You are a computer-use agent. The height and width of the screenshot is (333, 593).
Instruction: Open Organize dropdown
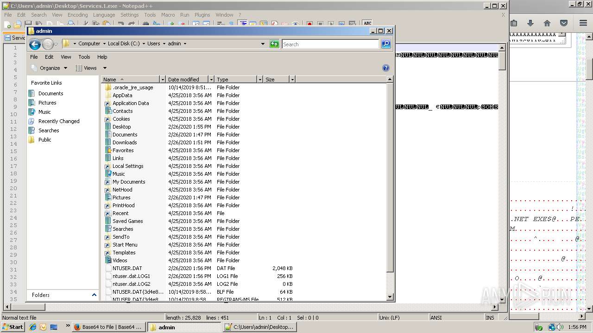coord(49,68)
